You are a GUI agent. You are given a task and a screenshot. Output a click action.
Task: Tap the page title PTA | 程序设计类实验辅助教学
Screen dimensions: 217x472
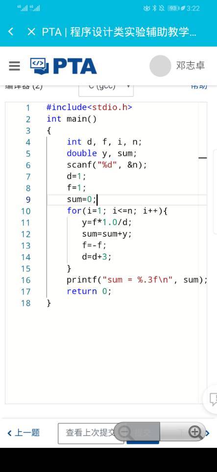[x=119, y=31]
